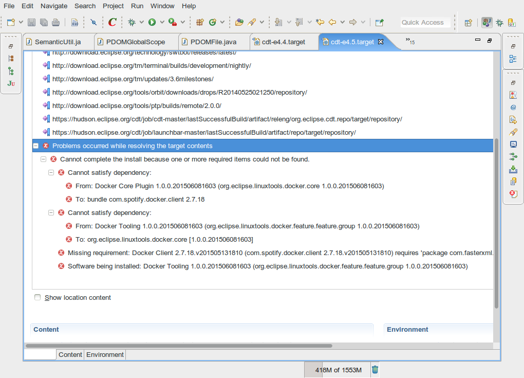Select the JUnit icon in left sidebar
524x378 pixels.
tap(11, 83)
